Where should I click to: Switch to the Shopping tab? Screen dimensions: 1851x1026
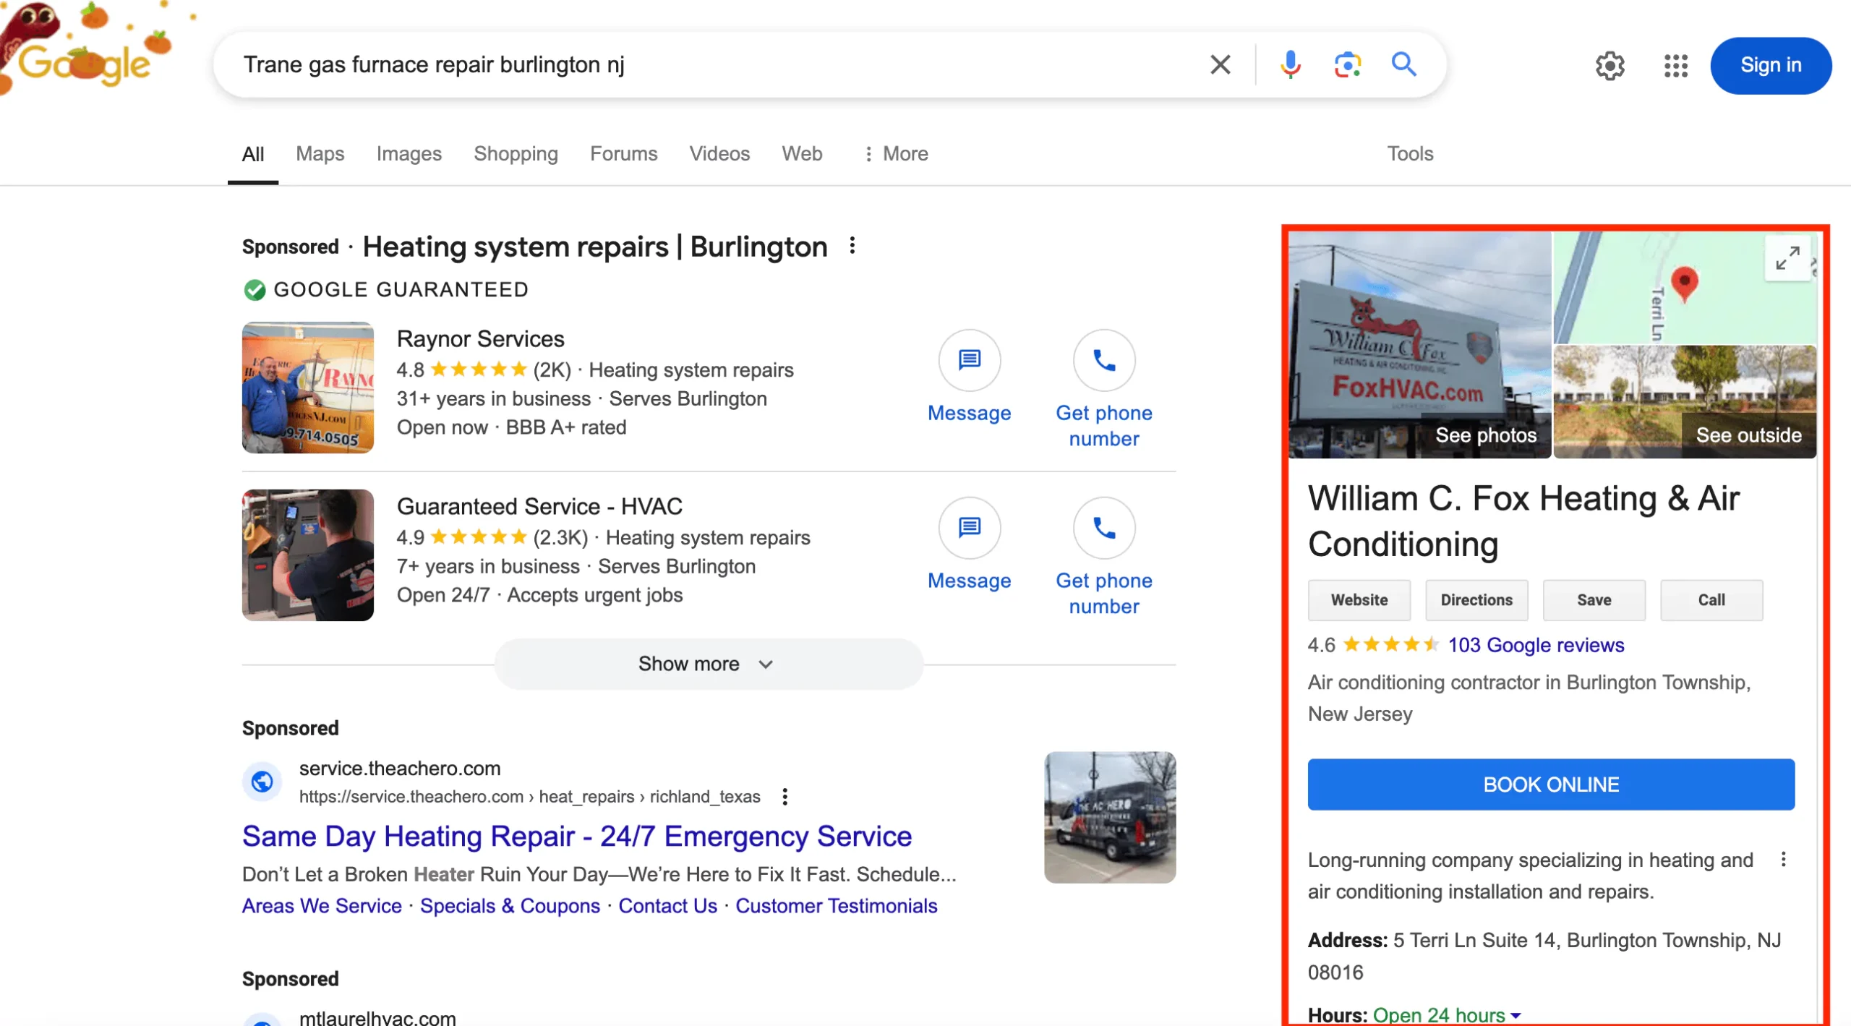[516, 153]
